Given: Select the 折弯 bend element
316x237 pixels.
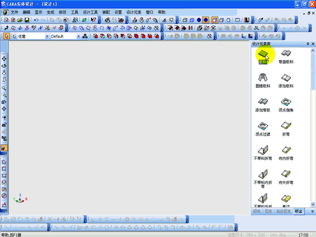Looking at the screenshot, I should (x=286, y=129).
